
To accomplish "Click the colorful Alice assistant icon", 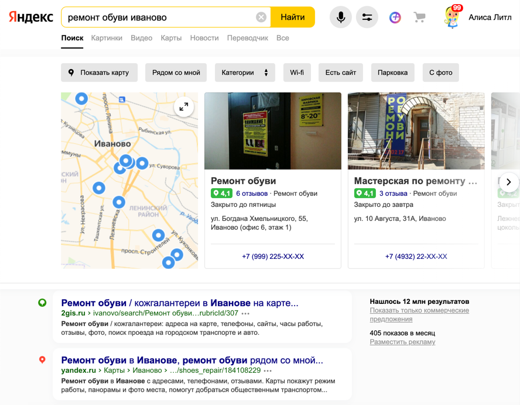I will click(395, 18).
